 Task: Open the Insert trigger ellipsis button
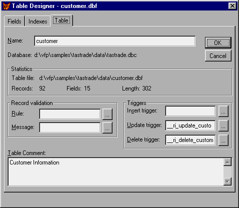coord(223,111)
